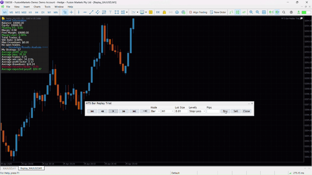Switch to M30 timeframe
312x175 pixels.
[x=24, y=12]
